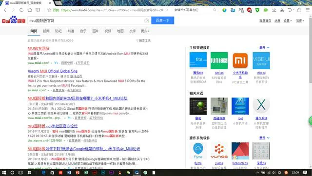Bookmark the page with the star icon
Image resolution: width=312 pixels, height=176 pixels.
click(49, 10)
